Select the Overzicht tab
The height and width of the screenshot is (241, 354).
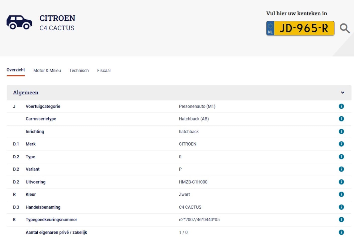click(x=16, y=70)
